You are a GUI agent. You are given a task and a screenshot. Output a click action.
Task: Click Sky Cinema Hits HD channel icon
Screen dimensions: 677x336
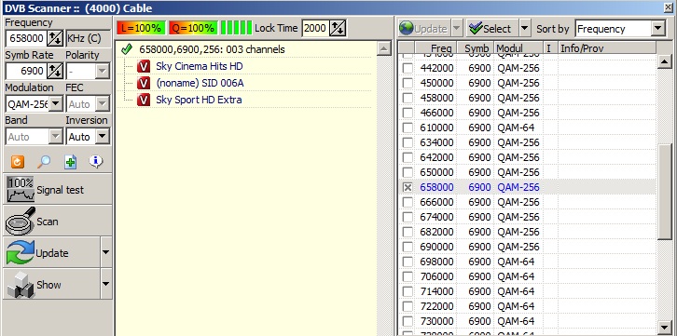pos(144,66)
